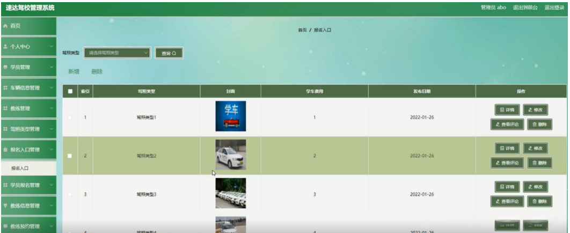Expand the 车辆信息管理 menu chevron
Viewport: 570px width, 233px height.
pyautogui.click(x=51, y=88)
